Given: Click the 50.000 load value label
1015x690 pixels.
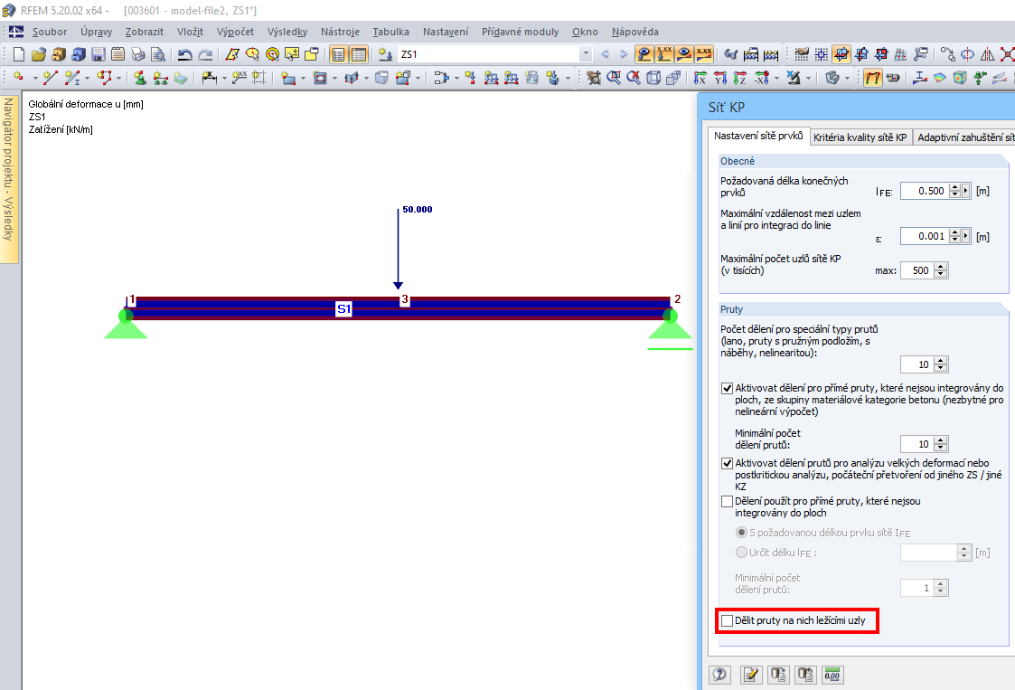Looking at the screenshot, I should 418,209.
